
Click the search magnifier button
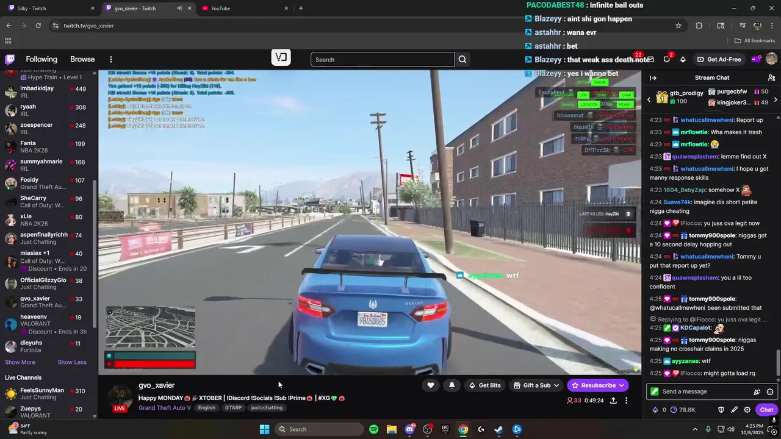[462, 59]
